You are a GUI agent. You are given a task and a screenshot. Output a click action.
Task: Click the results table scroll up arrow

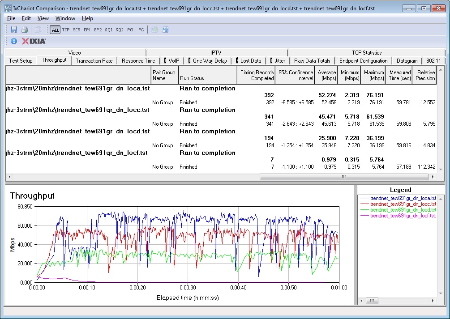pos(441,70)
